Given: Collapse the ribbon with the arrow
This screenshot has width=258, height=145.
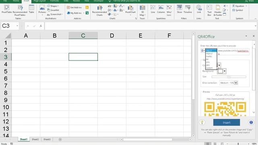Looking at the screenshot, I should [x=256, y=19].
